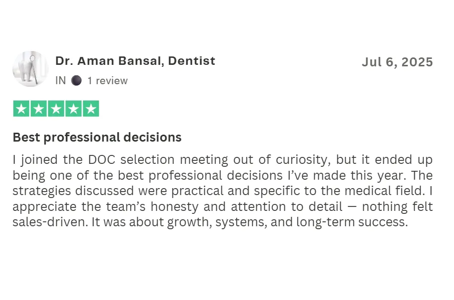This screenshot has height=300, width=454.
Task: Select the third rating star
Action: 56,109
